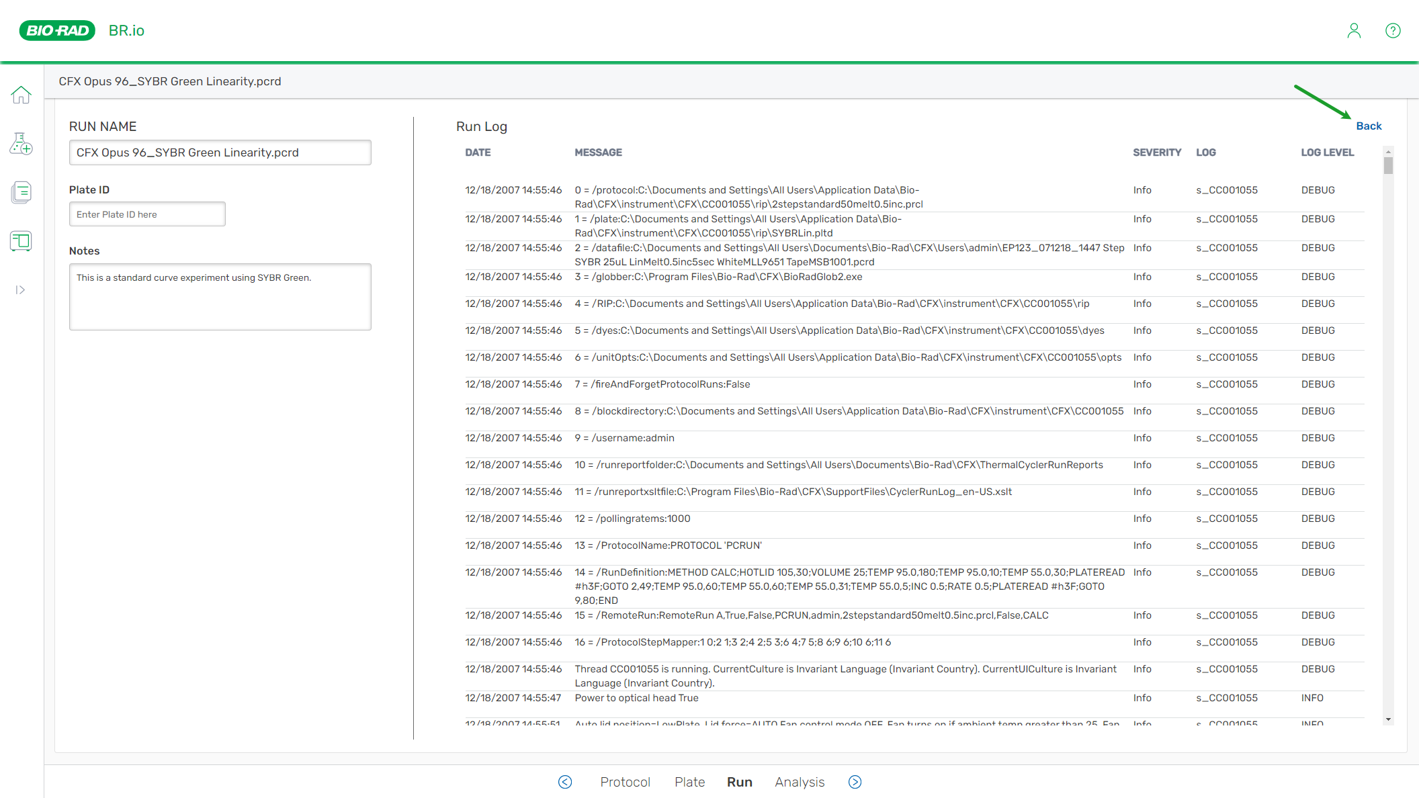The width and height of the screenshot is (1419, 798).
Task: Click the run log scrollbar down arrow
Action: pos(1388,719)
